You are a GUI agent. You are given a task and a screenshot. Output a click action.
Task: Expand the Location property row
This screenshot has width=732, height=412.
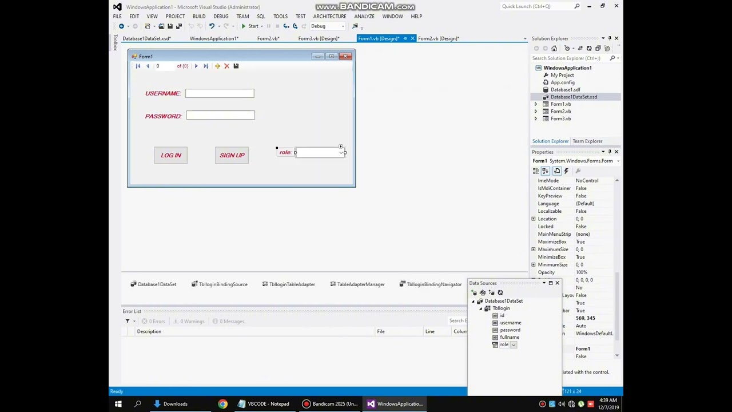tap(534, 219)
